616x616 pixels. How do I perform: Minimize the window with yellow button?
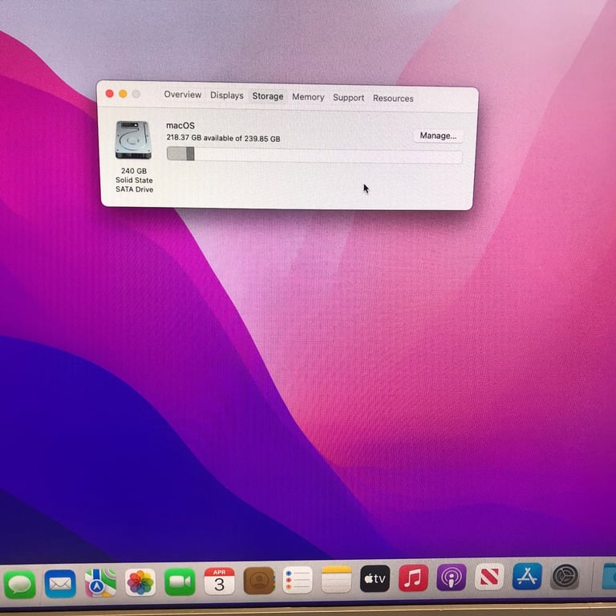123,94
